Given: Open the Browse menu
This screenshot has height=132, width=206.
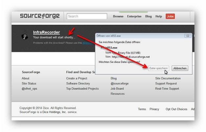Looking at the screenshot, I should 118,16.
